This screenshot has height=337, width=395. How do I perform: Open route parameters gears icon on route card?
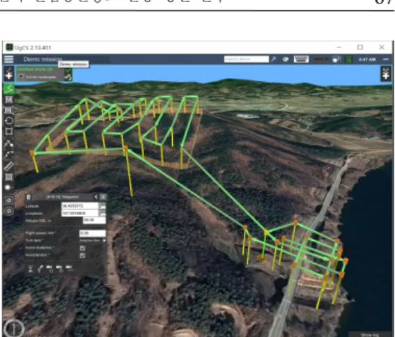pos(68,77)
